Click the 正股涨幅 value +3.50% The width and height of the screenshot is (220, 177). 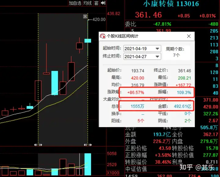pyautogui.click(x=163, y=155)
